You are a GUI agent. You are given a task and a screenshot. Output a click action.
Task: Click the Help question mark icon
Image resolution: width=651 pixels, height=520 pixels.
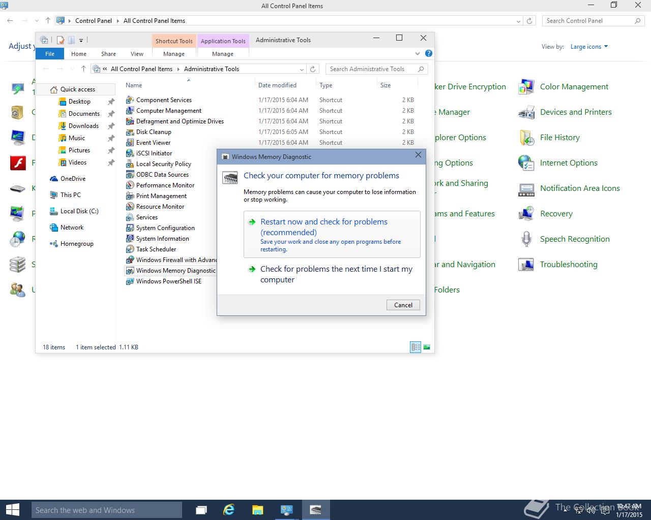429,53
